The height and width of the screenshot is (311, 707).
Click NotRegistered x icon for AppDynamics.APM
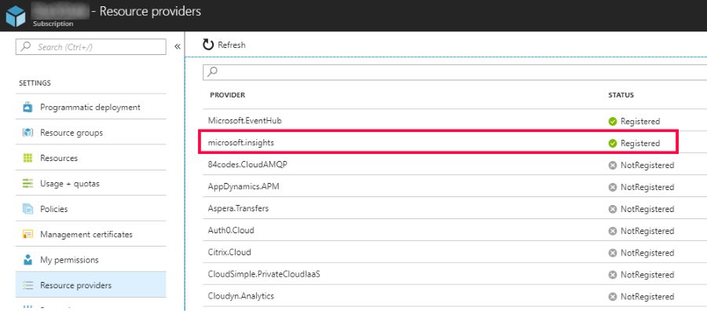pyautogui.click(x=612, y=187)
